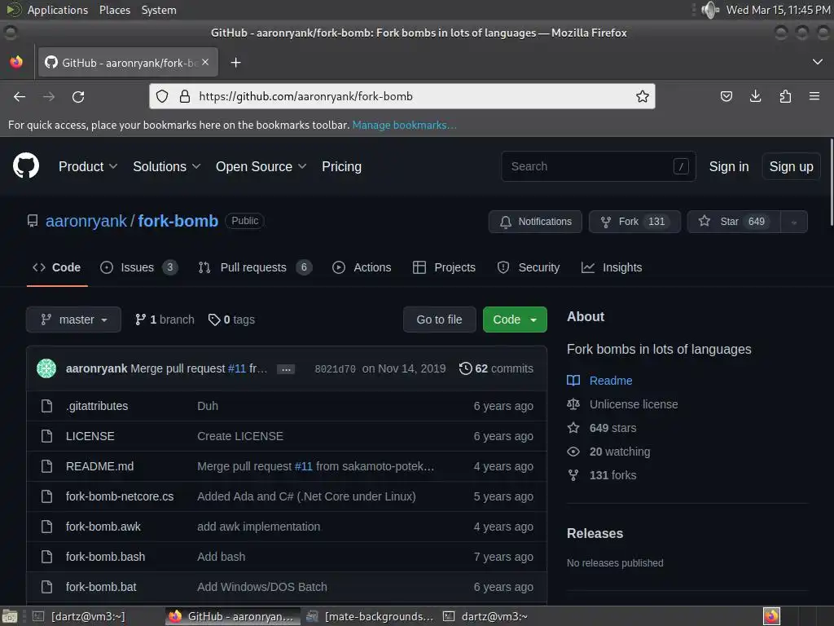
Task: Select the Code repository tab
Action: (57, 267)
